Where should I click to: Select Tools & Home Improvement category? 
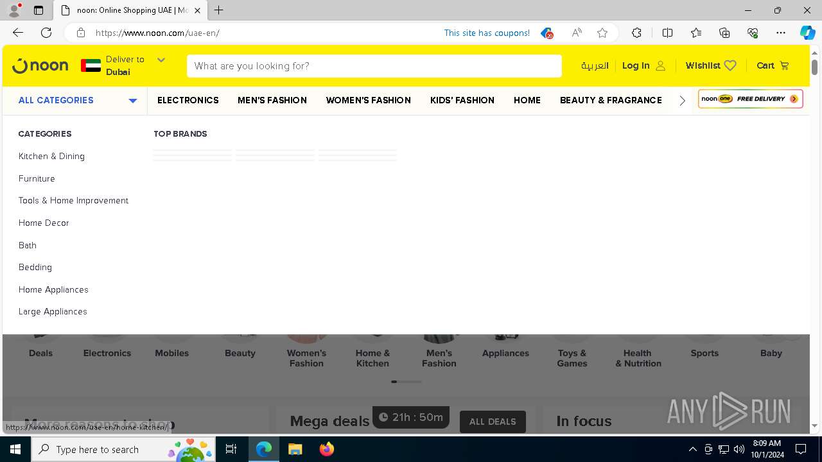[x=73, y=200]
